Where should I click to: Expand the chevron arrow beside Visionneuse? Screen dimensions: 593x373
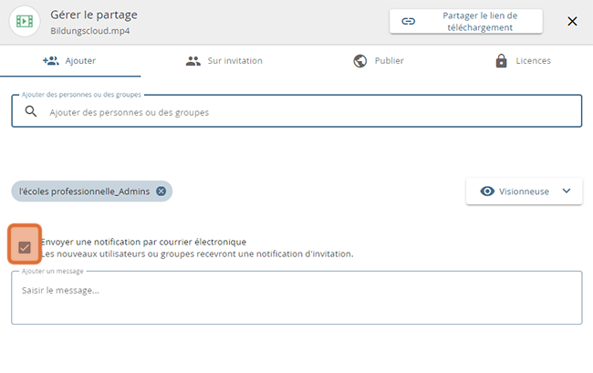coord(567,191)
